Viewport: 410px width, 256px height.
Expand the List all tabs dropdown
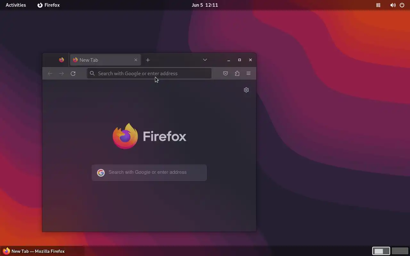(x=205, y=60)
